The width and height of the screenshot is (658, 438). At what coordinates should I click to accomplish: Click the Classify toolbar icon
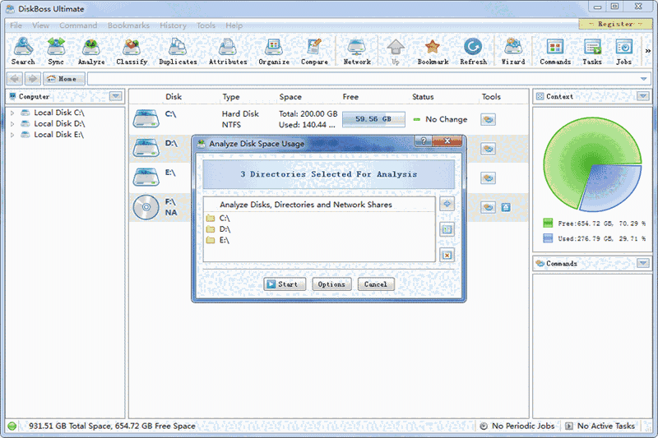132,51
